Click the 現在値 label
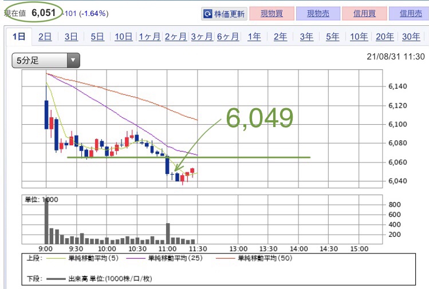This screenshot has height=289, width=429. [x=15, y=13]
